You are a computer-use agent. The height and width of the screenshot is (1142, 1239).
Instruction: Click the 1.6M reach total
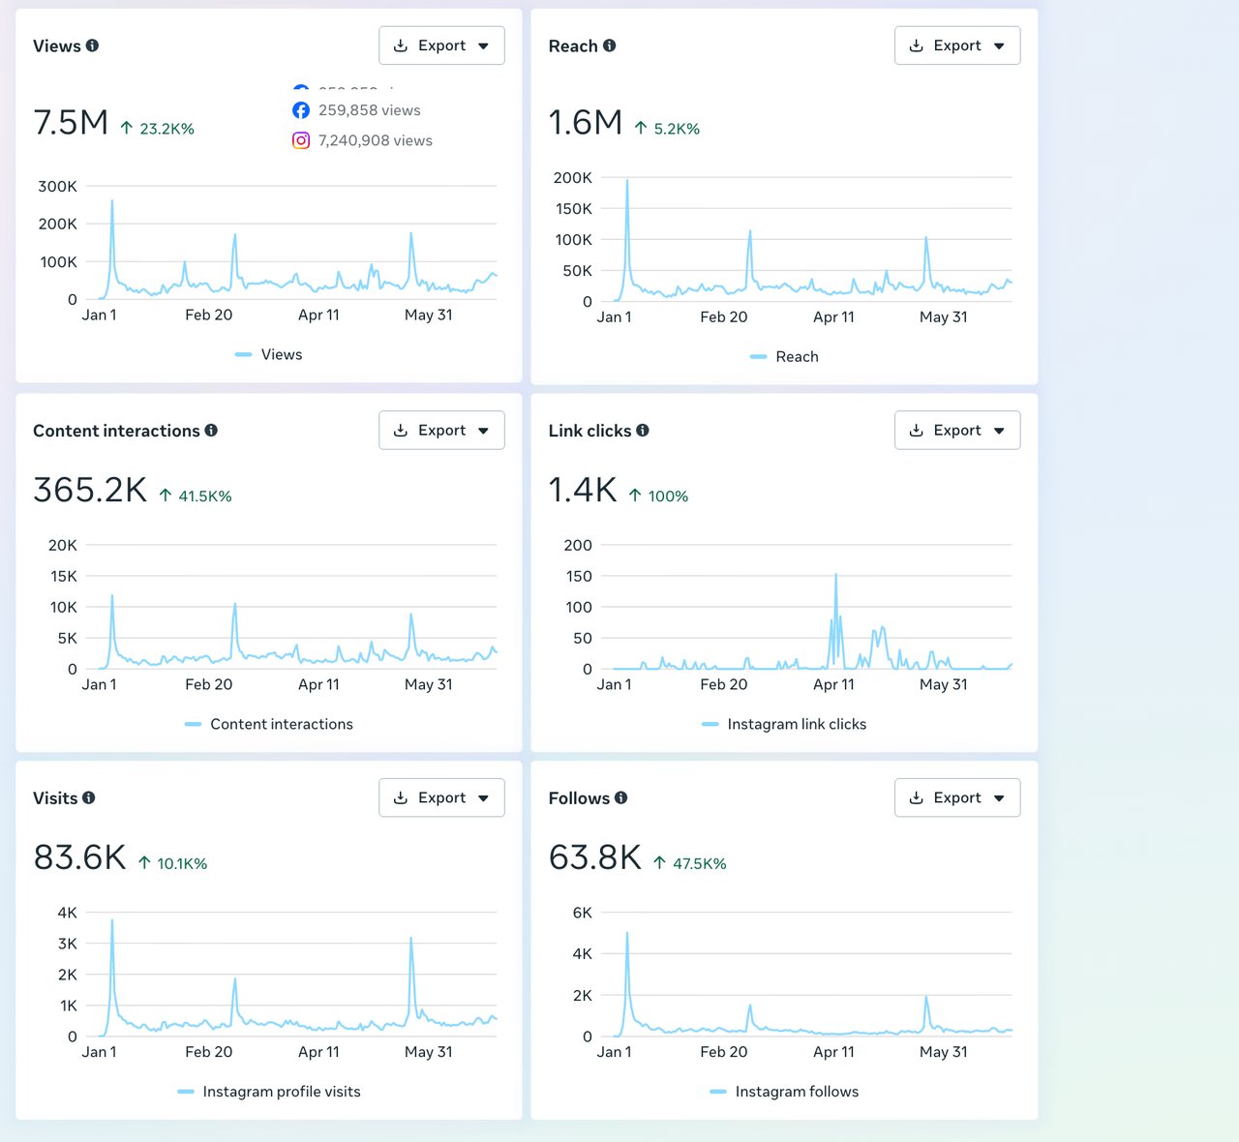point(586,123)
